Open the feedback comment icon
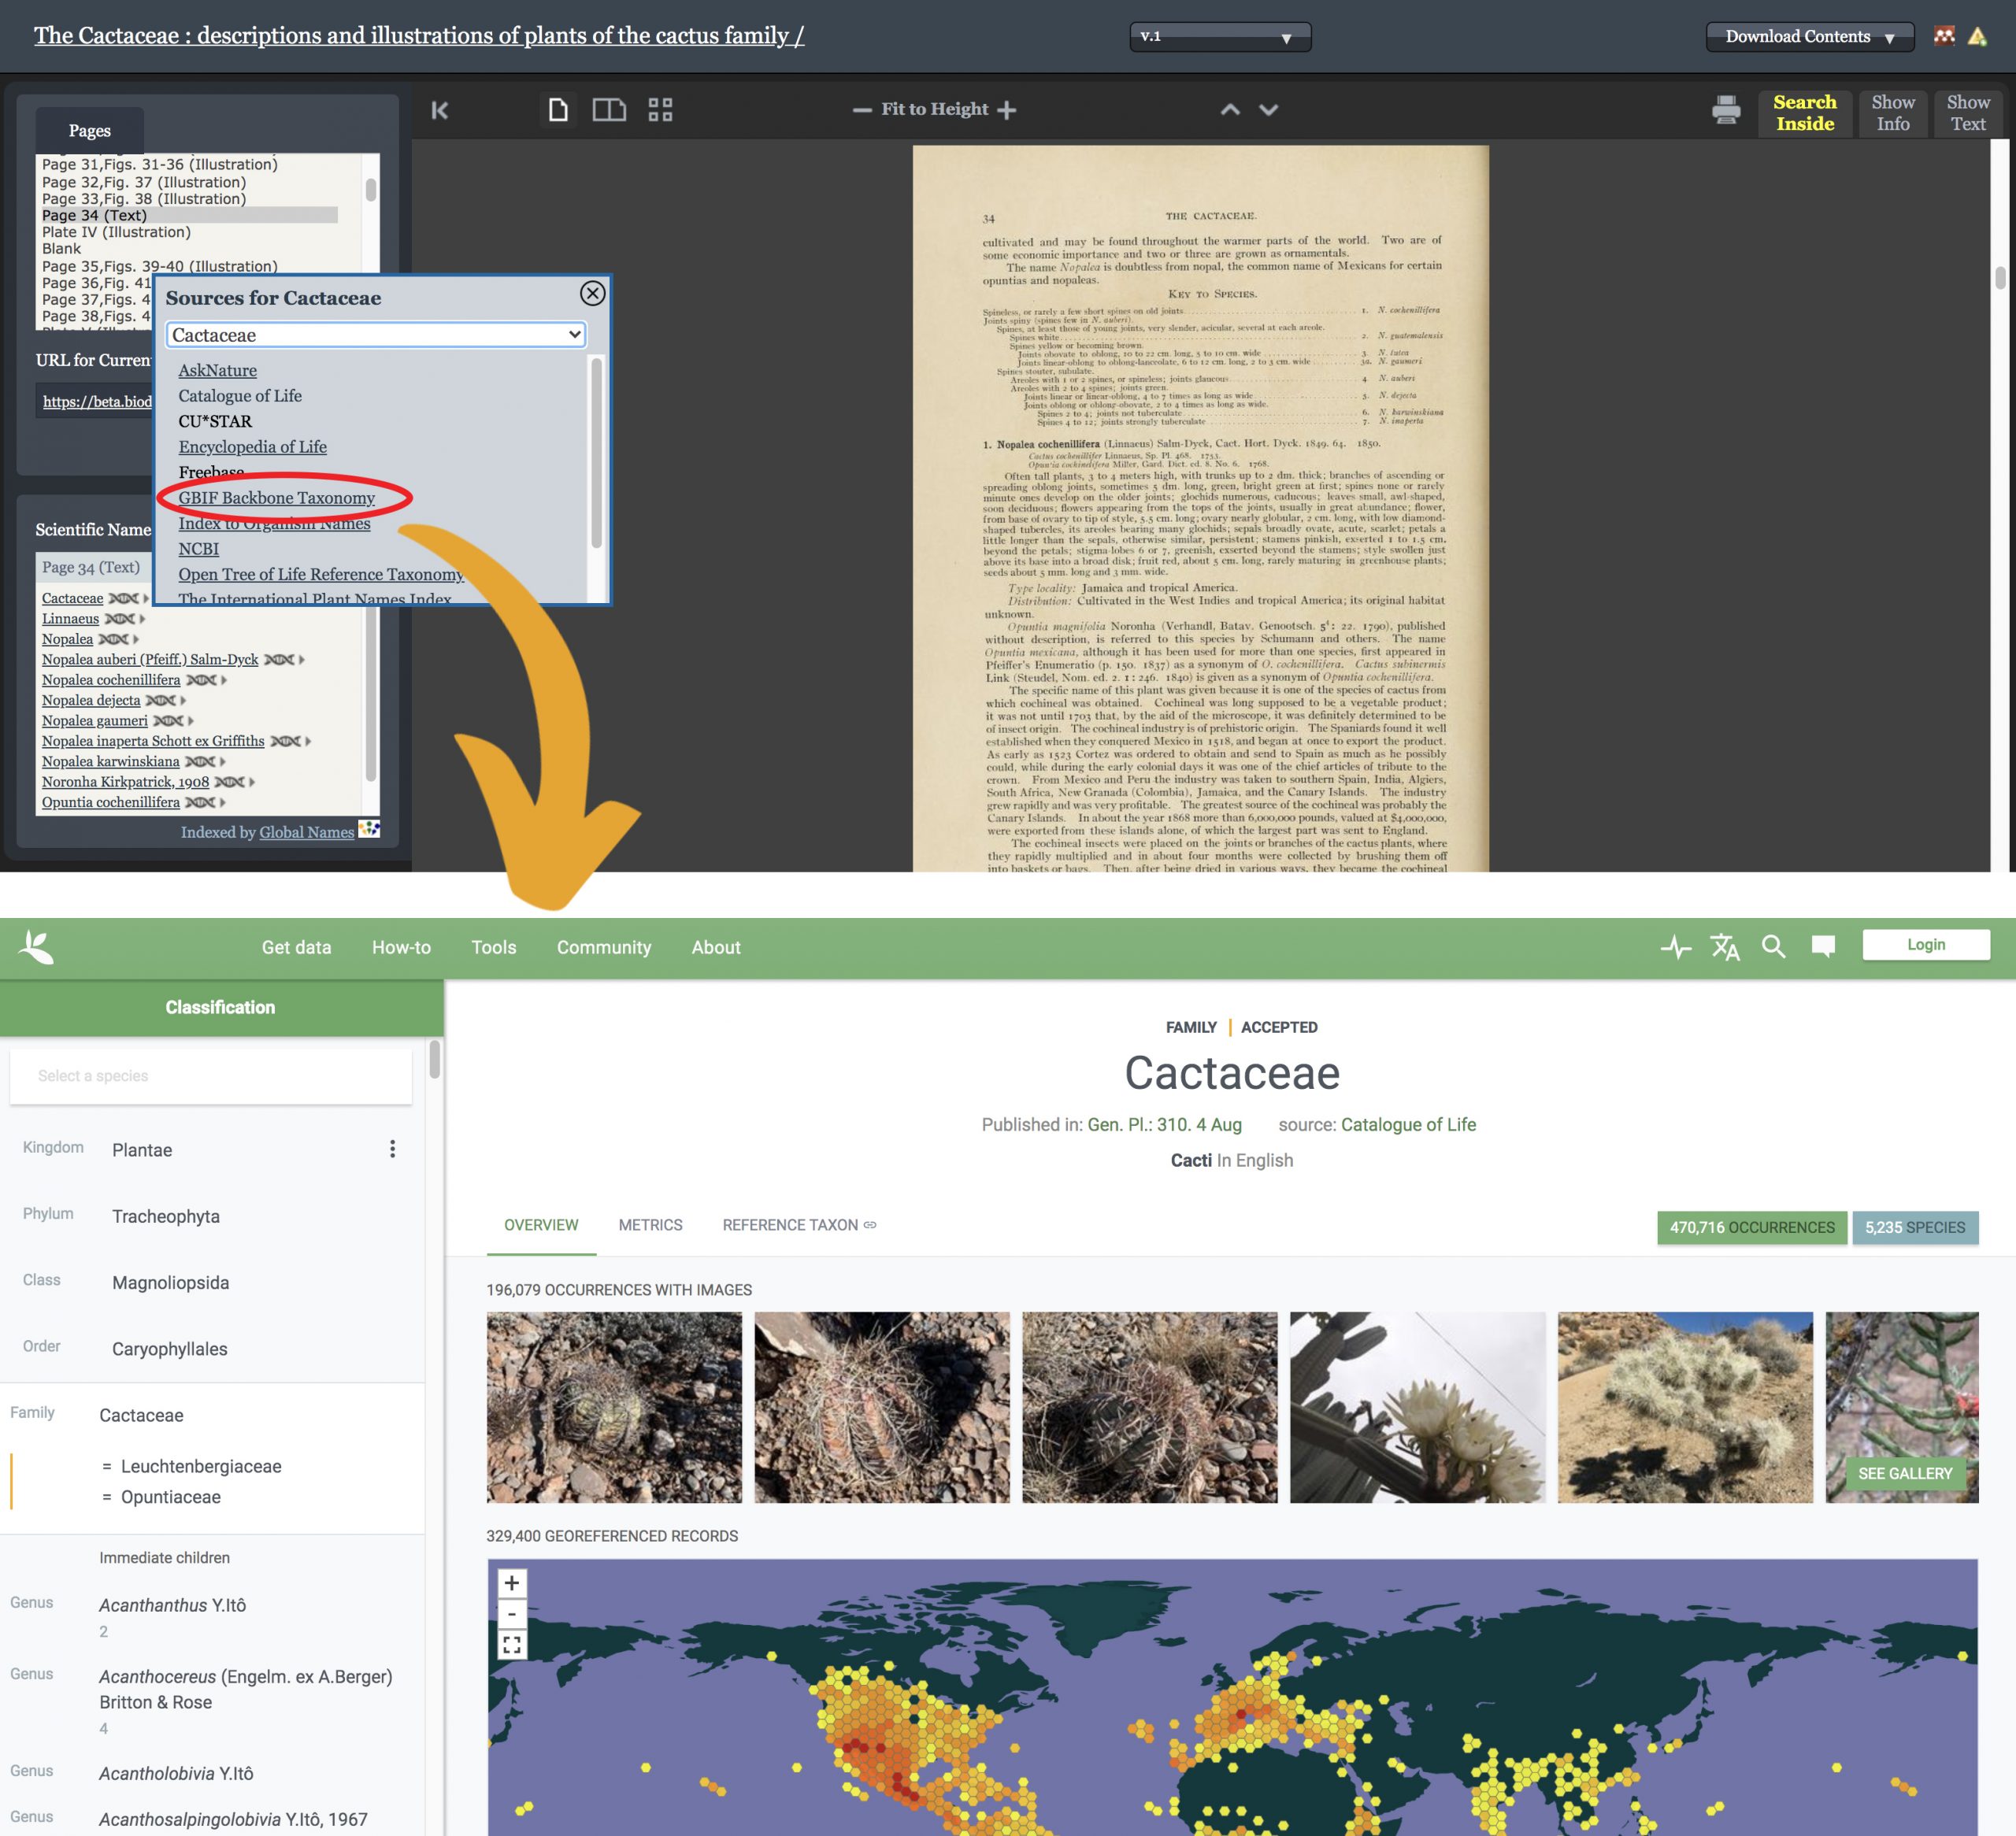Image resolution: width=2016 pixels, height=1836 pixels. 1823,946
